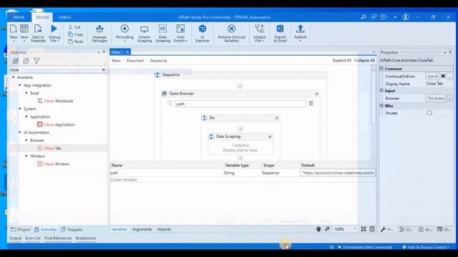Click the pan hand tool icon
Viewport: 458px width, 257px height.
coord(318,229)
